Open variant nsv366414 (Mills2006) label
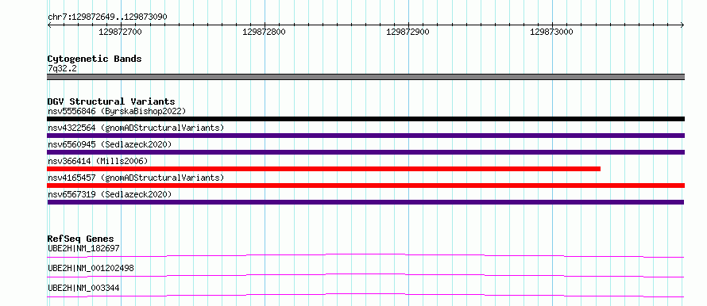707x306 pixels. tap(98, 161)
